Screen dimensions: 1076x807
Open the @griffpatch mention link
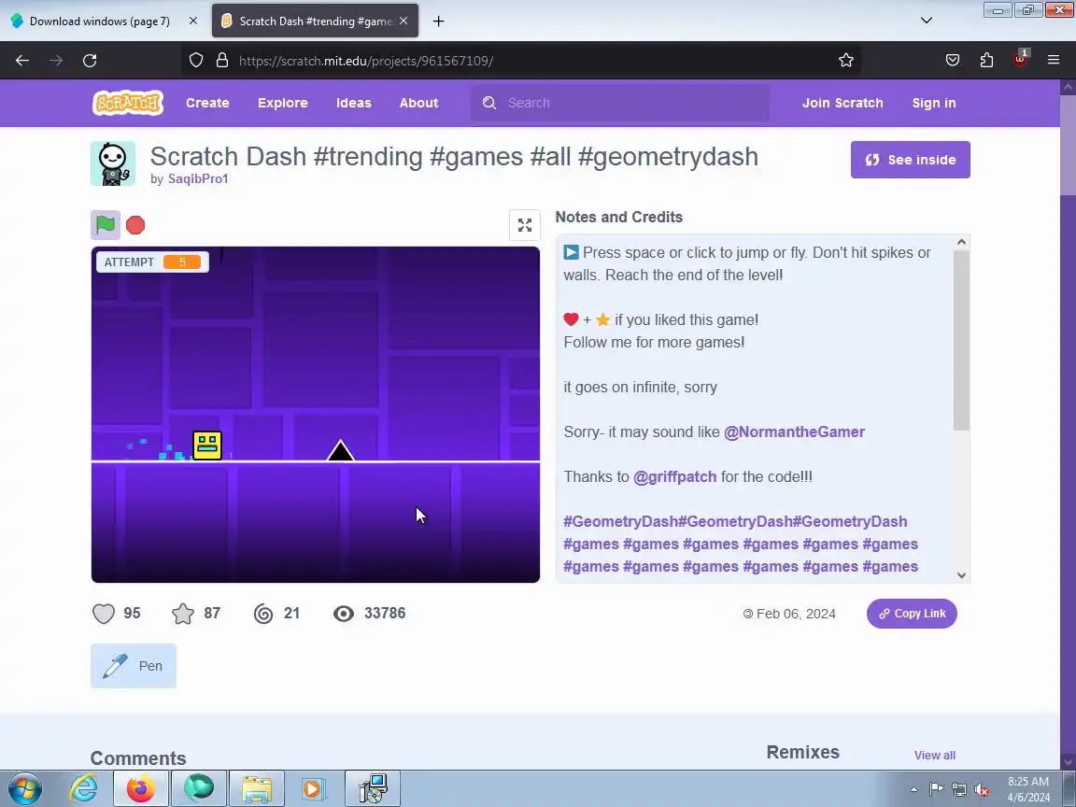click(x=674, y=477)
